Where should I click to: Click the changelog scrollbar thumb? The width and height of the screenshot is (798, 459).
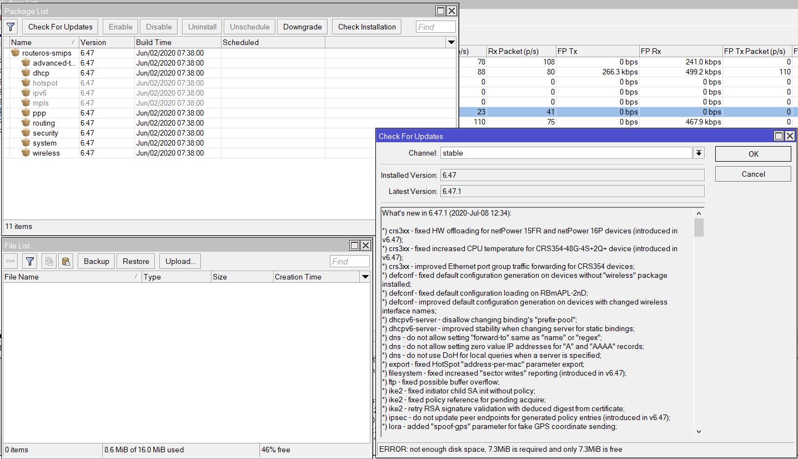[699, 228]
